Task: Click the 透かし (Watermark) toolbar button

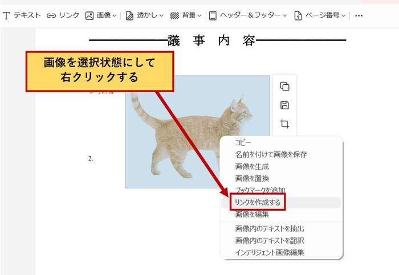Action: pyautogui.click(x=141, y=15)
